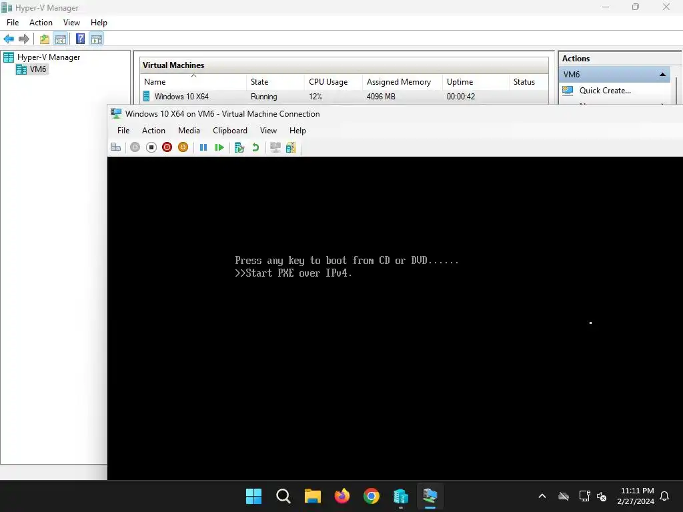Click the Forward arrow in Hyper-V Manager toolbar
Viewport: 683px width, 512px height.
[x=24, y=39]
